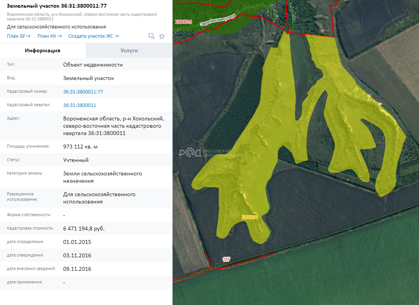Click the parcel title heading 36:31:3800011:77
The image size is (419, 305).
pos(57,5)
